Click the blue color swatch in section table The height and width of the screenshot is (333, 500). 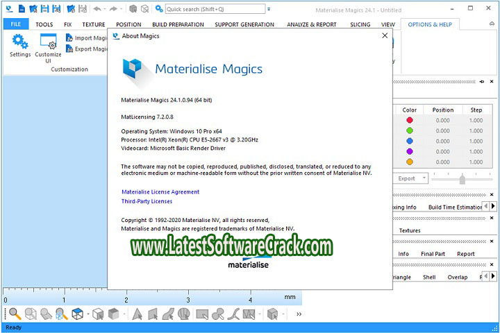[410, 141]
